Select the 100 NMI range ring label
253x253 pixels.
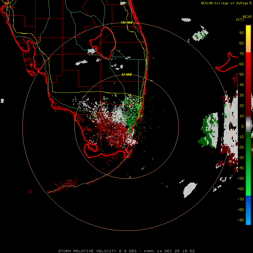coord(126,22)
